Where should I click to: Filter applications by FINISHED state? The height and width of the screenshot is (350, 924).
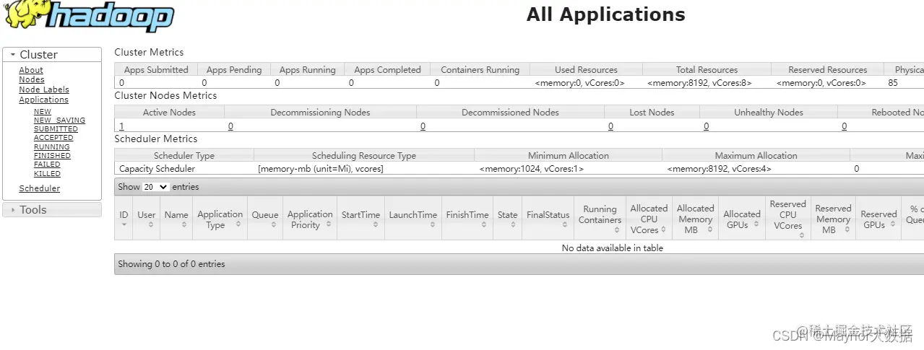52,156
